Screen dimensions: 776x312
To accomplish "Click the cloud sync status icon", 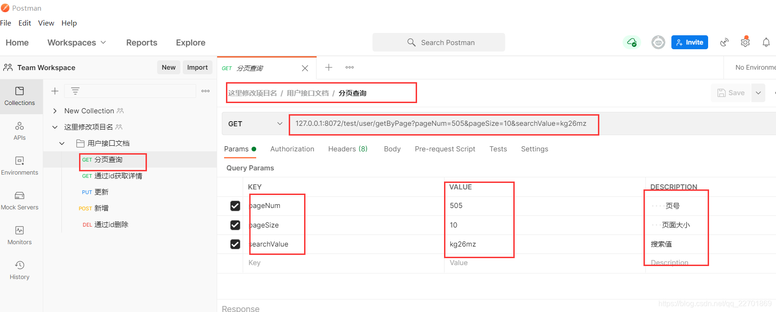I will [632, 42].
